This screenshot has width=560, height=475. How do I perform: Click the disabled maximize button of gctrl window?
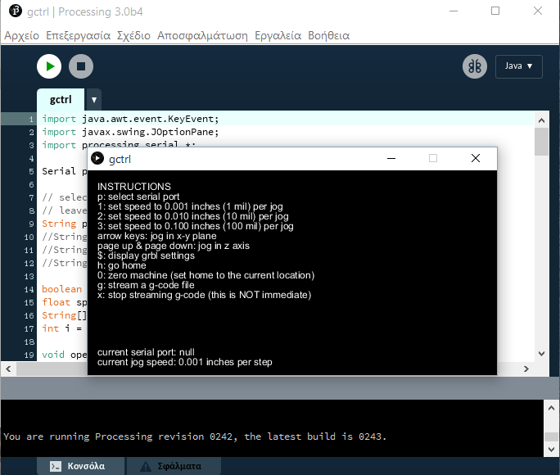433,158
